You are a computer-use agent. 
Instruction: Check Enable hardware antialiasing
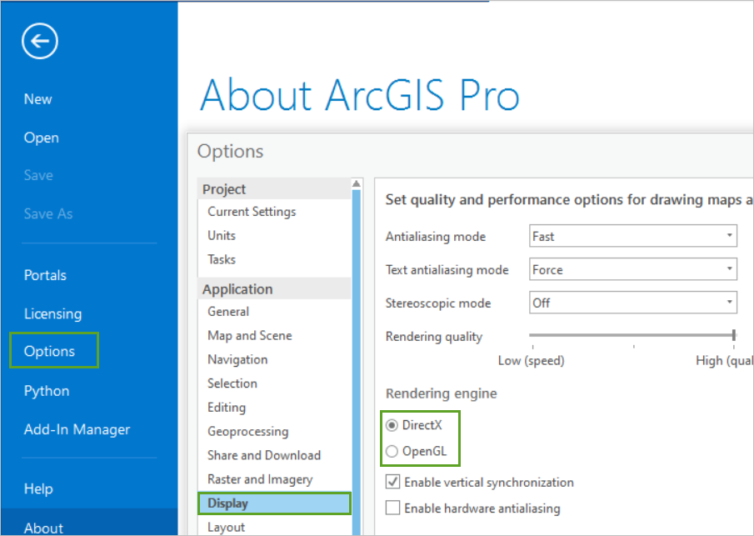point(393,508)
